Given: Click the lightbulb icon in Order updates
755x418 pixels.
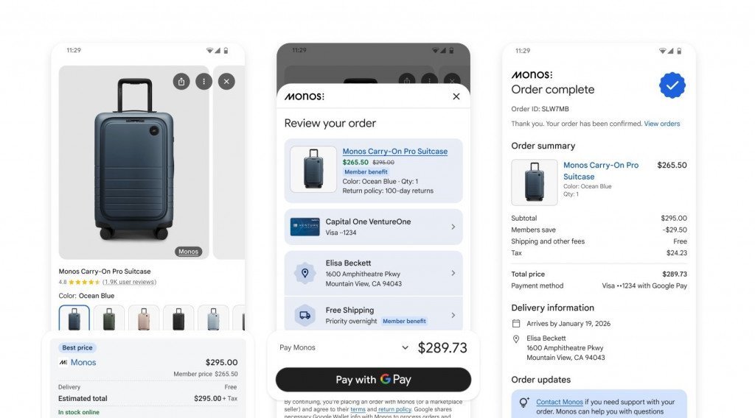Looking at the screenshot, I should point(524,402).
